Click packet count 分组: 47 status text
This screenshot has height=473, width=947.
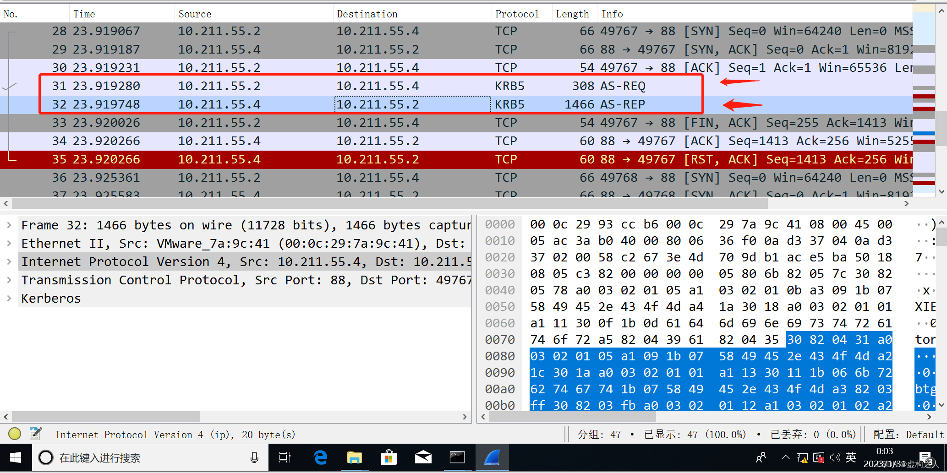click(599, 435)
